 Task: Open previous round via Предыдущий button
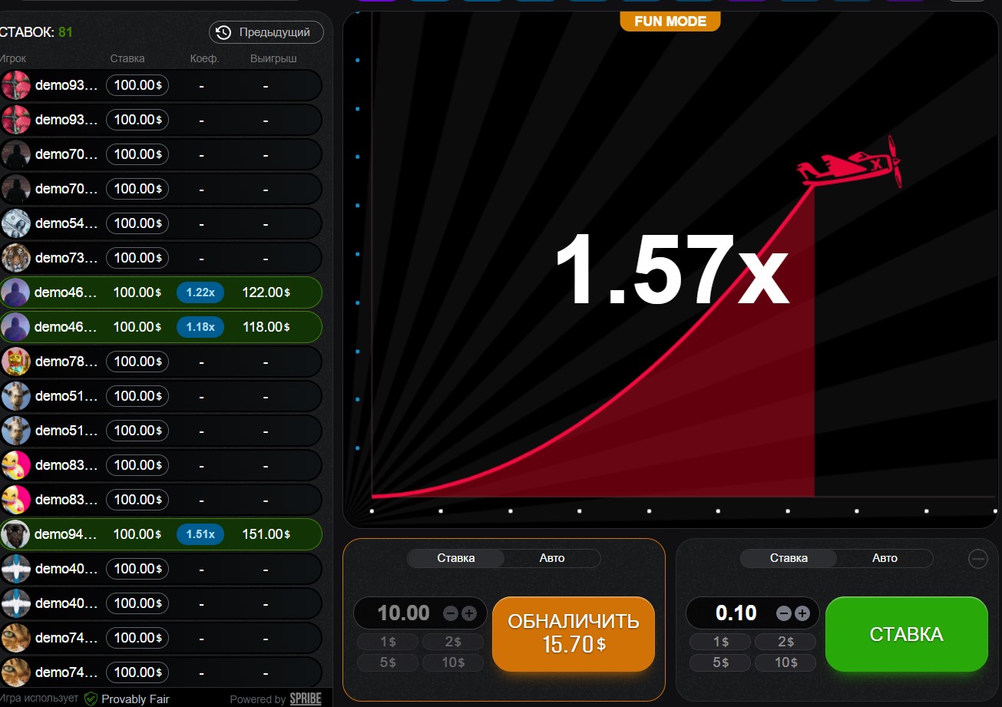coord(266,32)
